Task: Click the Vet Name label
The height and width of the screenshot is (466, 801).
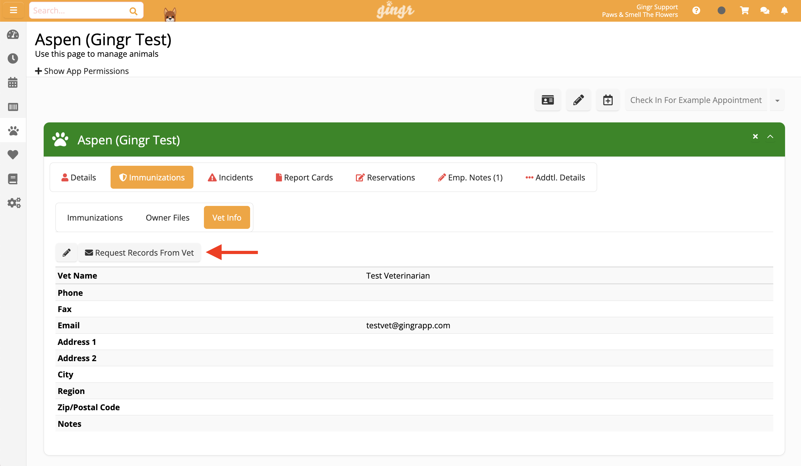Action: pos(77,276)
